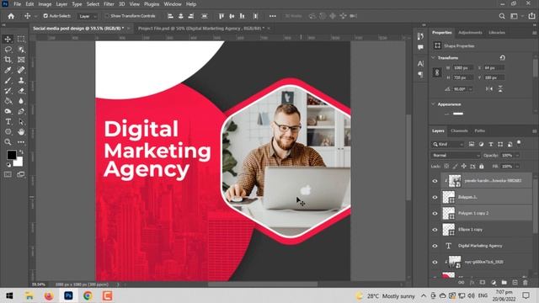
Task: Open the Image menu
Action: tap(45, 4)
